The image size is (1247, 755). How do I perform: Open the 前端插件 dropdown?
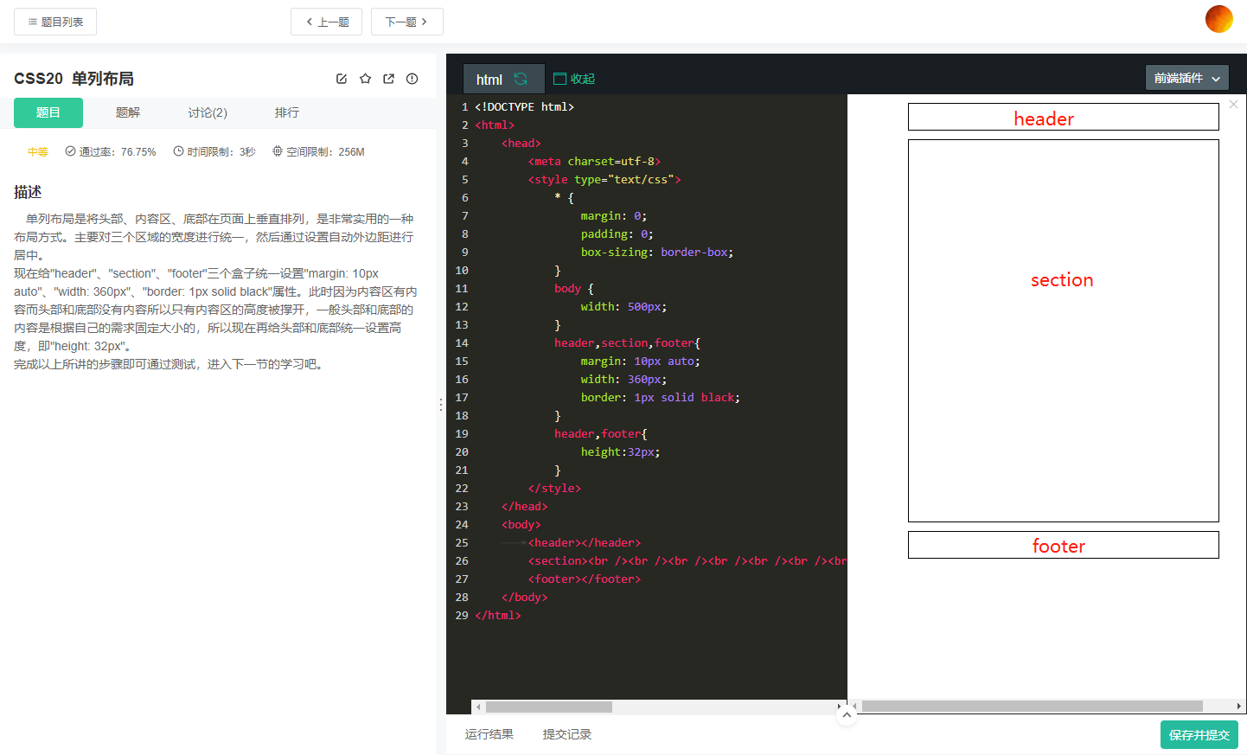click(1186, 78)
